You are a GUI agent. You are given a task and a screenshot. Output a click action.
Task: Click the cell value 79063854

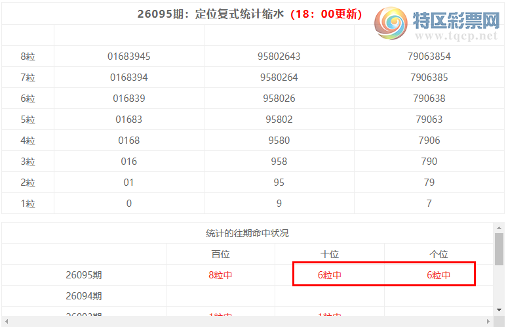click(429, 56)
